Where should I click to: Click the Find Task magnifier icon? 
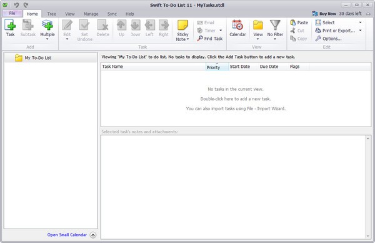tap(200, 39)
